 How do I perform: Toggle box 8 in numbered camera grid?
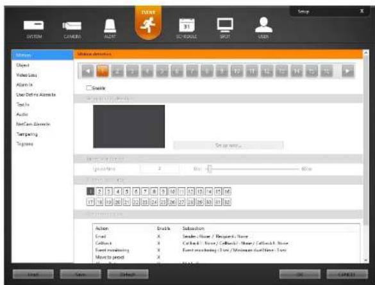pos(154,191)
